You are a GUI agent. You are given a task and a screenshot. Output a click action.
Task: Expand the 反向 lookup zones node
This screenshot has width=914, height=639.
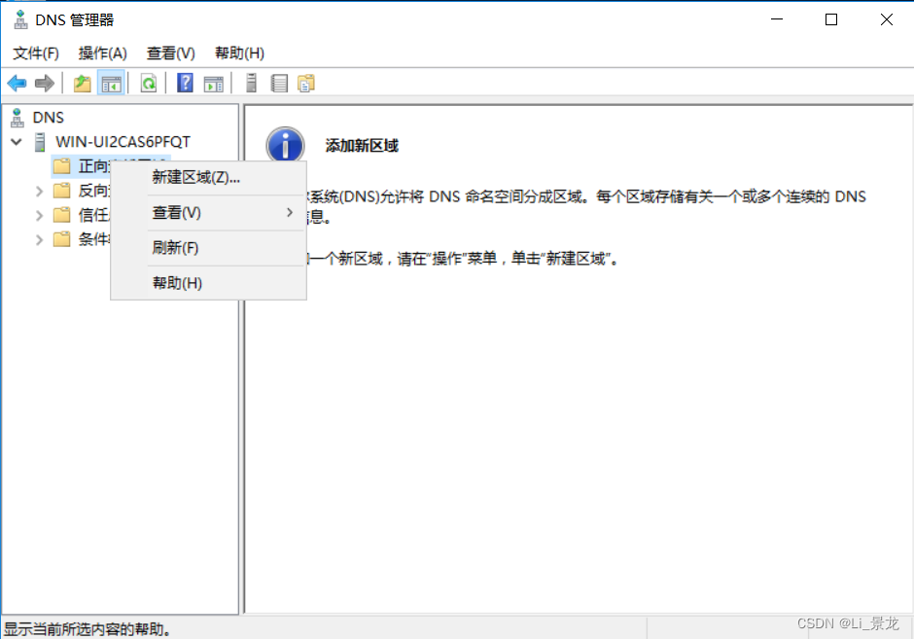[x=39, y=192]
